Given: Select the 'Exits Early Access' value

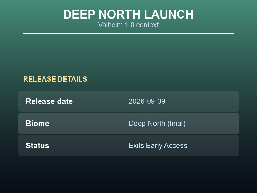Looking at the screenshot, I should pyautogui.click(x=158, y=146).
